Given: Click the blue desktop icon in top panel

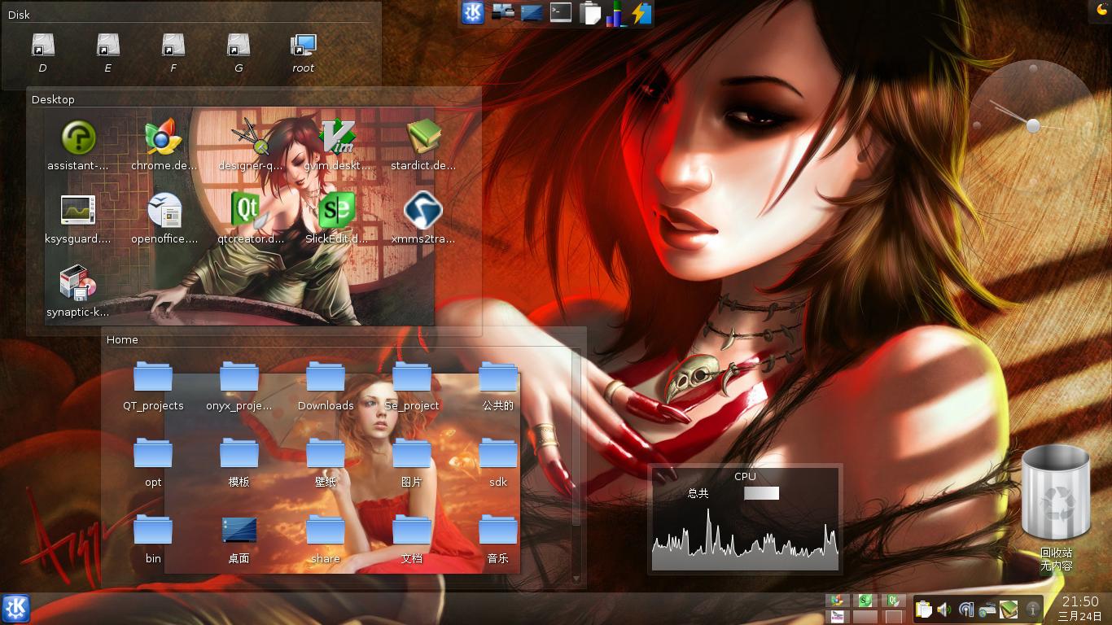Looking at the screenshot, I should tap(532, 12).
